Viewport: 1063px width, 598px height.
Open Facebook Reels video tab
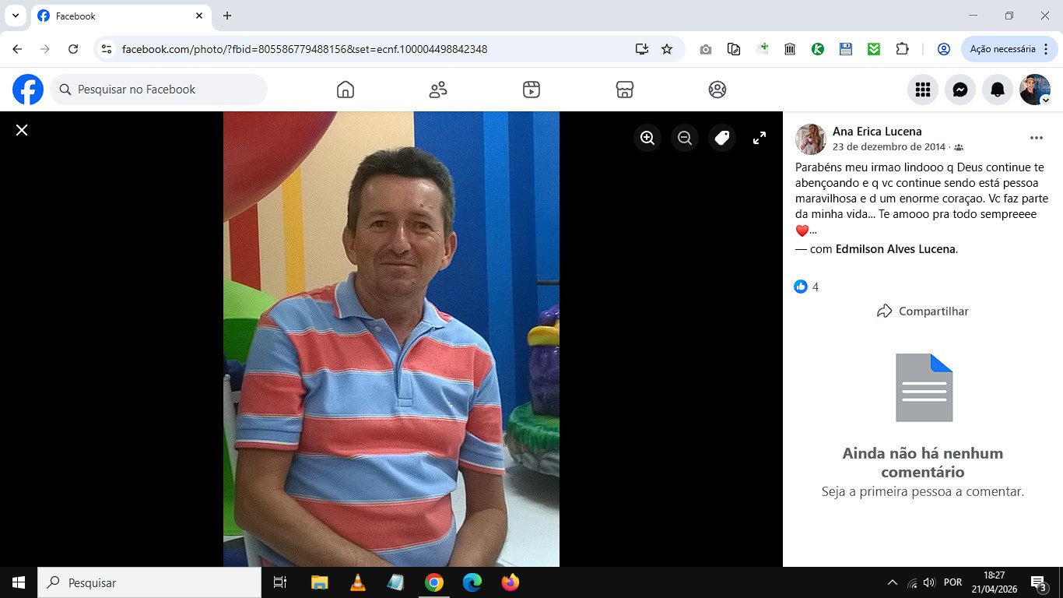pyautogui.click(x=531, y=90)
